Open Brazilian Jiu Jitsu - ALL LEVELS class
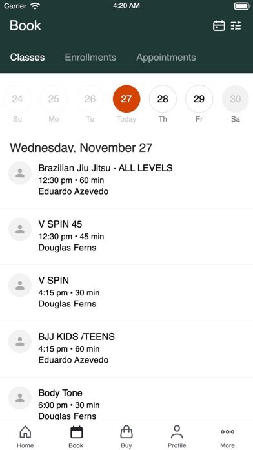Image resolution: width=253 pixels, height=450 pixels. (126, 180)
